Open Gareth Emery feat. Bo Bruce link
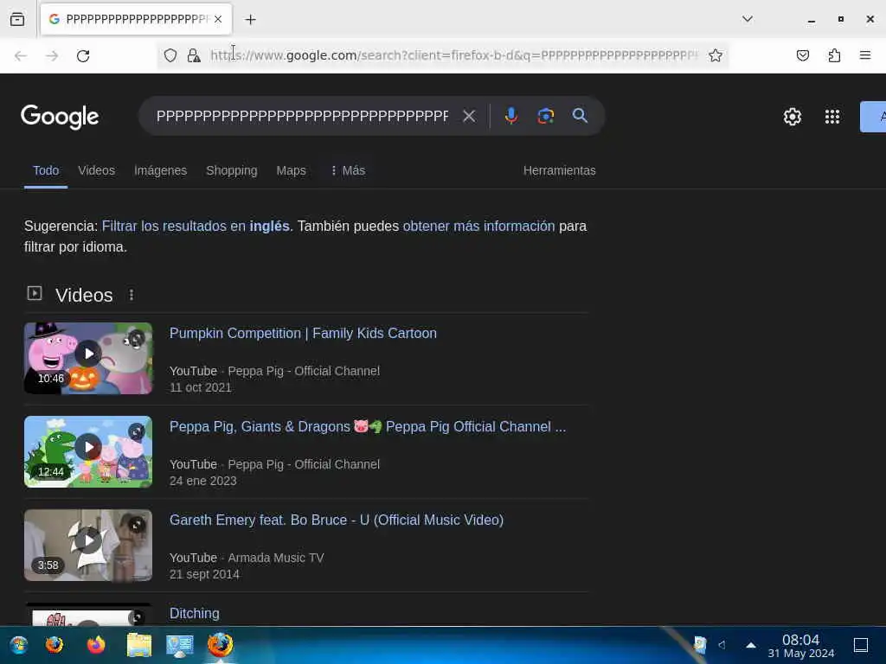This screenshot has width=886, height=664. coord(337,520)
